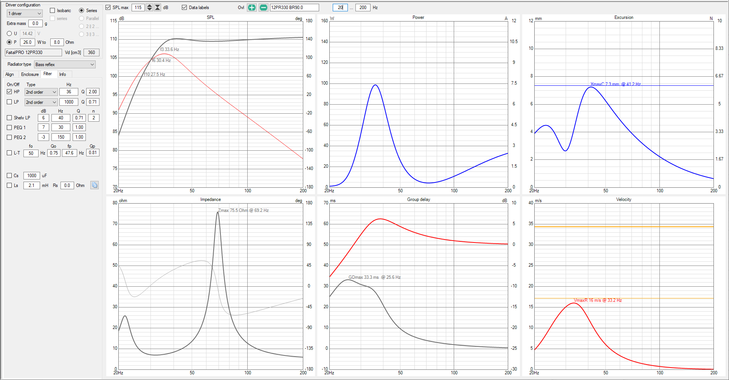
Task: Click the 'VmaxR 16 m/s @ 33.2 Hz' label
Action: [598, 300]
